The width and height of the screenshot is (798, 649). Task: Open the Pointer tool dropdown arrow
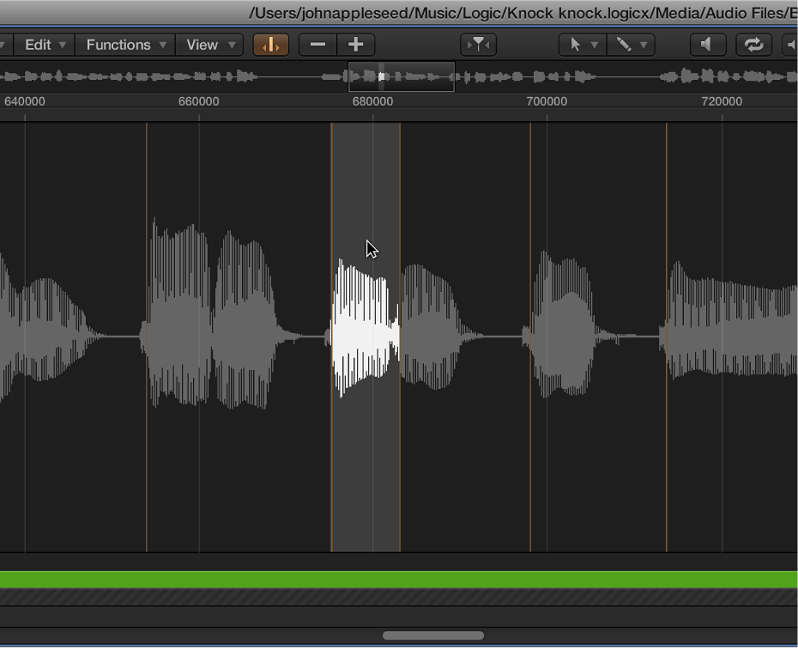coord(593,45)
